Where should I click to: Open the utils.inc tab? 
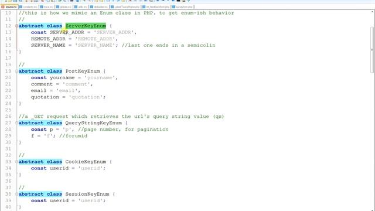click(x=81, y=7)
